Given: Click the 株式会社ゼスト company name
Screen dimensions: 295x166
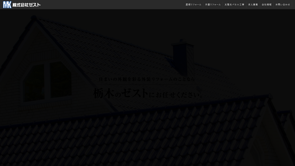Looking at the screenshot, I should [x=26, y=5].
